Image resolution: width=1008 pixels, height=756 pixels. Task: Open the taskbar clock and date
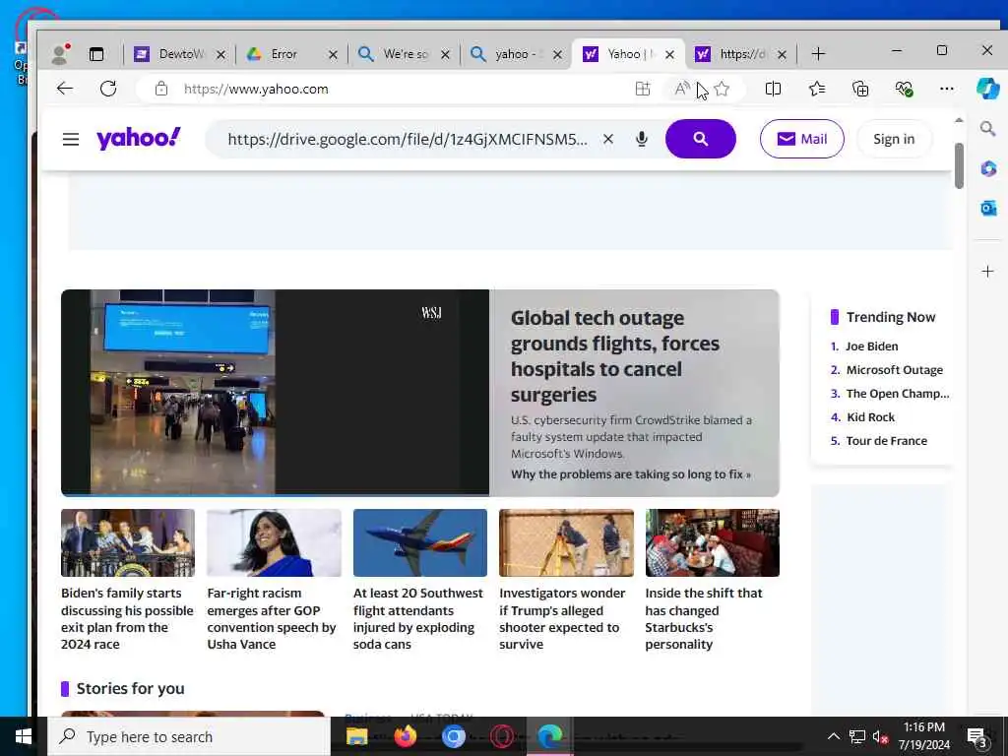[x=923, y=736]
